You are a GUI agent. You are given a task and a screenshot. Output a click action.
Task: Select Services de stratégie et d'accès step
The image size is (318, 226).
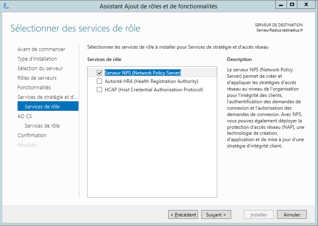pyautogui.click(x=47, y=97)
